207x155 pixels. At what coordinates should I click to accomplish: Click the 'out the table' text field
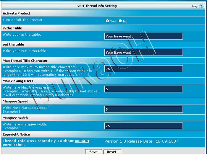pyautogui.click(x=143, y=53)
